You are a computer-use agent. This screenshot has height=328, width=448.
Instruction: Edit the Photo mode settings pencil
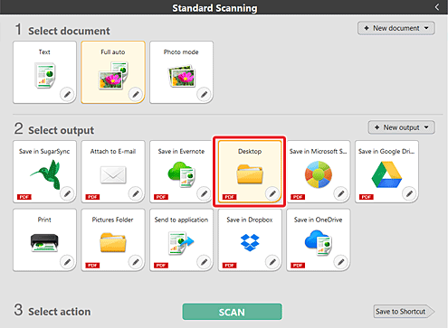click(x=205, y=94)
